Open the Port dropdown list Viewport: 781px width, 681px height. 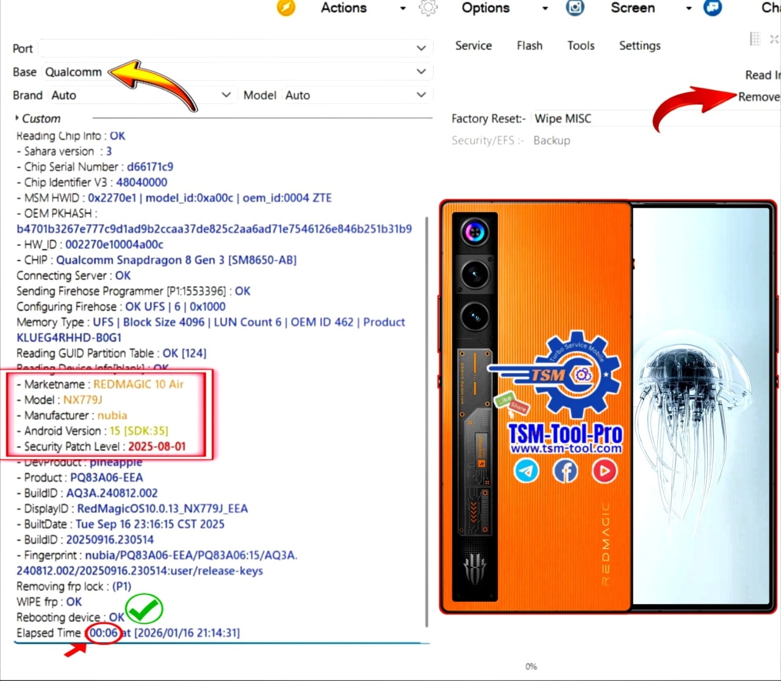click(236, 48)
